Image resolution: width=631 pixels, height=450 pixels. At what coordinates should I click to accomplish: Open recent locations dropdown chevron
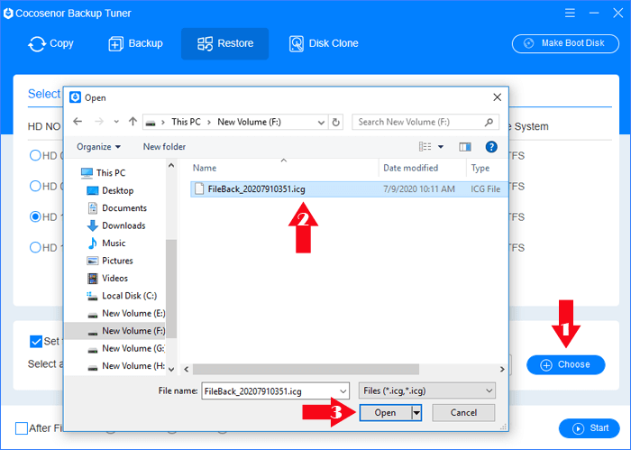click(116, 122)
